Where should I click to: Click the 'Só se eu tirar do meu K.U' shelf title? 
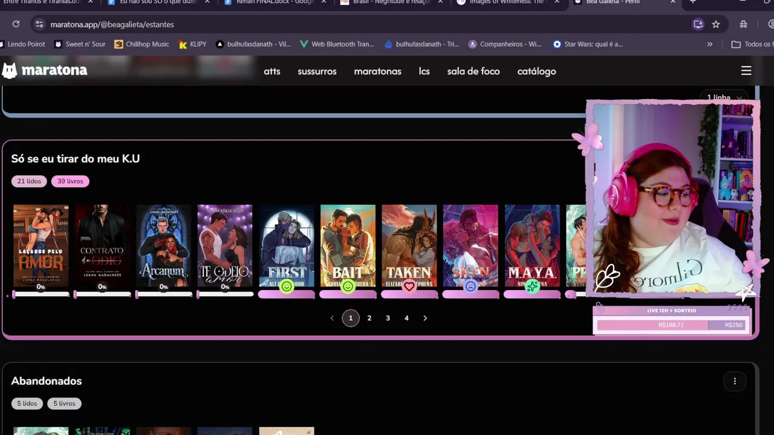click(x=76, y=158)
